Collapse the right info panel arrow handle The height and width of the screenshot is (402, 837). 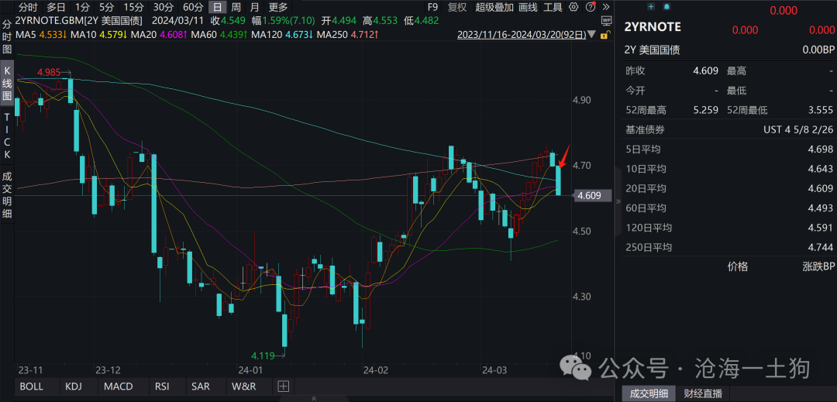(618, 201)
